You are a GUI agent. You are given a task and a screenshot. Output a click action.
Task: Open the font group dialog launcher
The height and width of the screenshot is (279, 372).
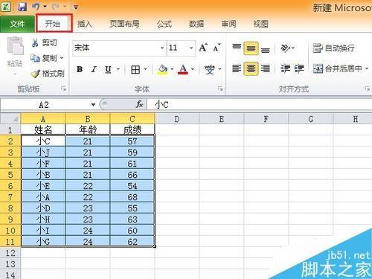220,89
